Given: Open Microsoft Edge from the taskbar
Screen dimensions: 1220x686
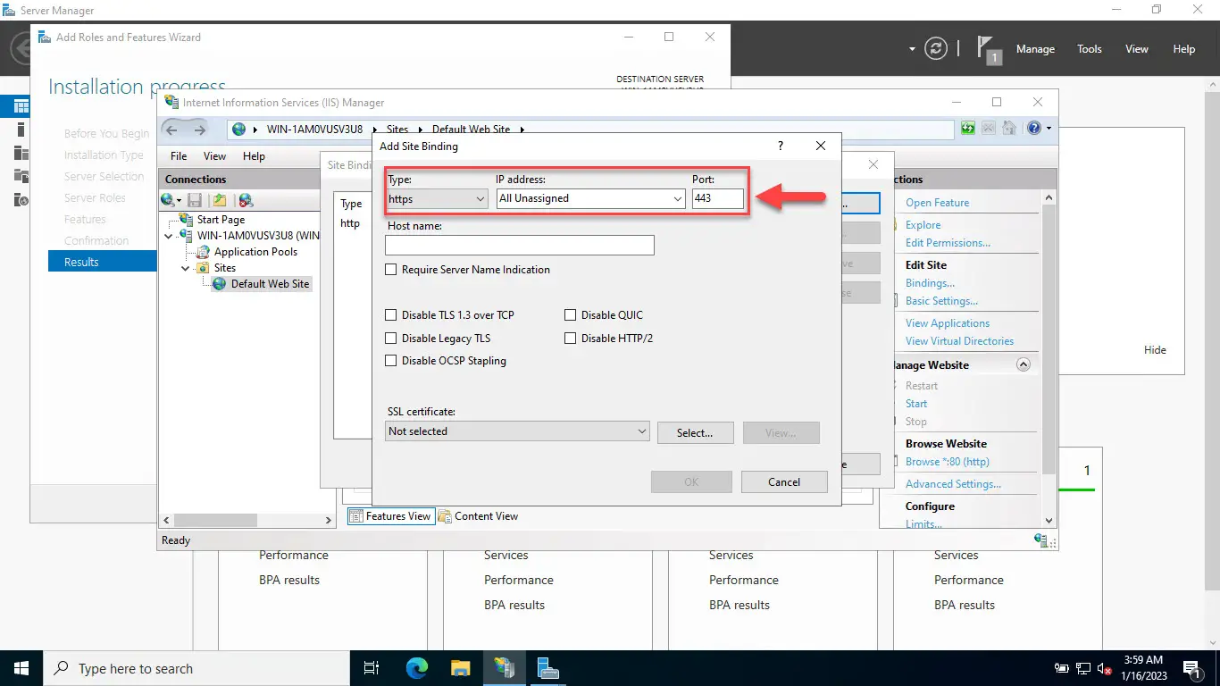Looking at the screenshot, I should tap(417, 668).
